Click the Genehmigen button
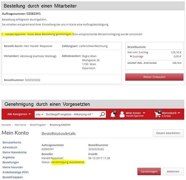The height and width of the screenshot is (180, 186). click(x=149, y=172)
